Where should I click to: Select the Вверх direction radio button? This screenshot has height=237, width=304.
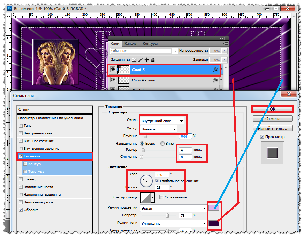[x=142, y=144]
